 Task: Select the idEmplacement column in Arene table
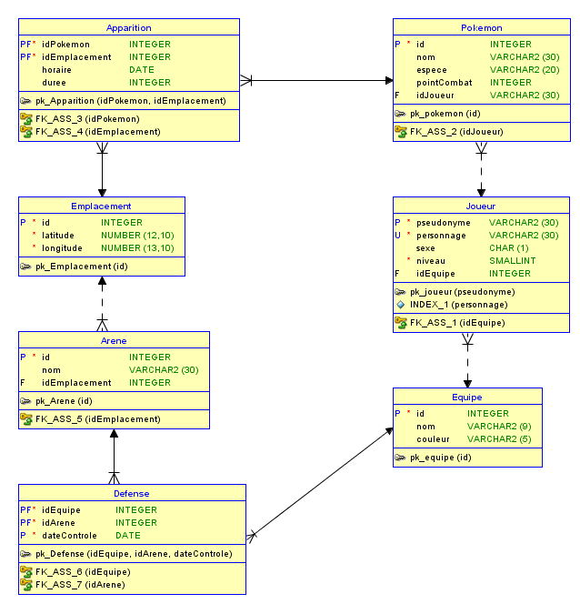tap(75, 383)
